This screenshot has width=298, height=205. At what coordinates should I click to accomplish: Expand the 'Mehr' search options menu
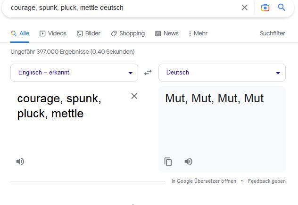198,33
